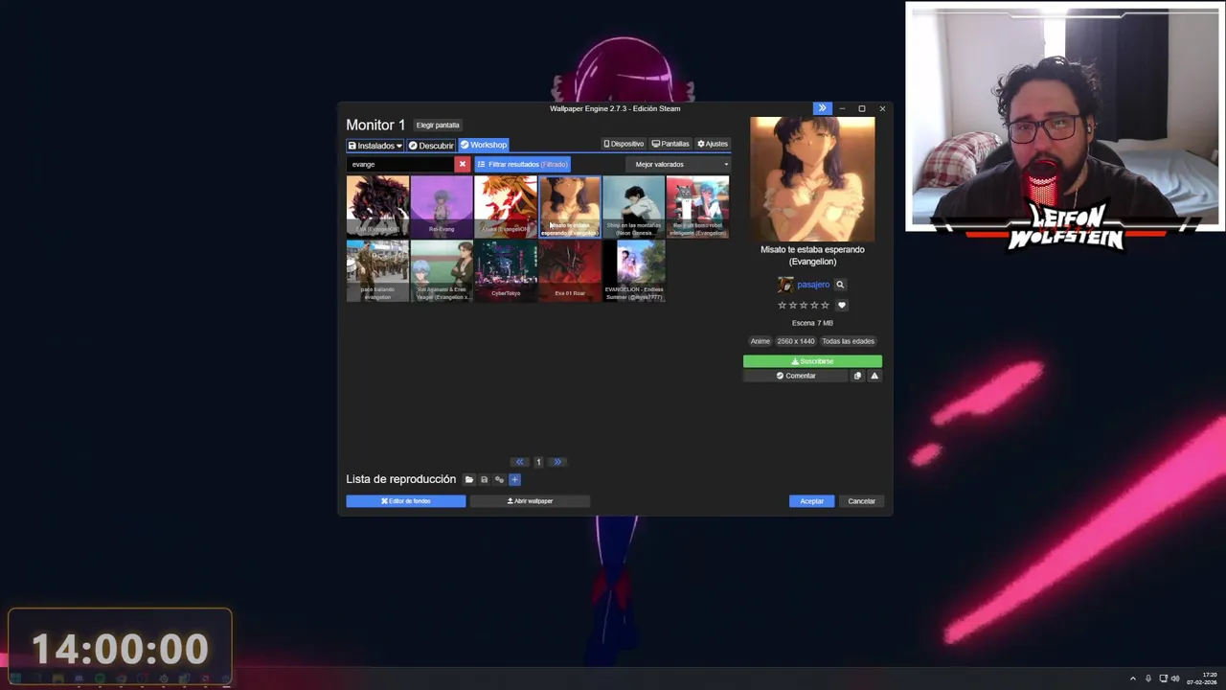Click the Cancelar button

pyautogui.click(x=861, y=501)
